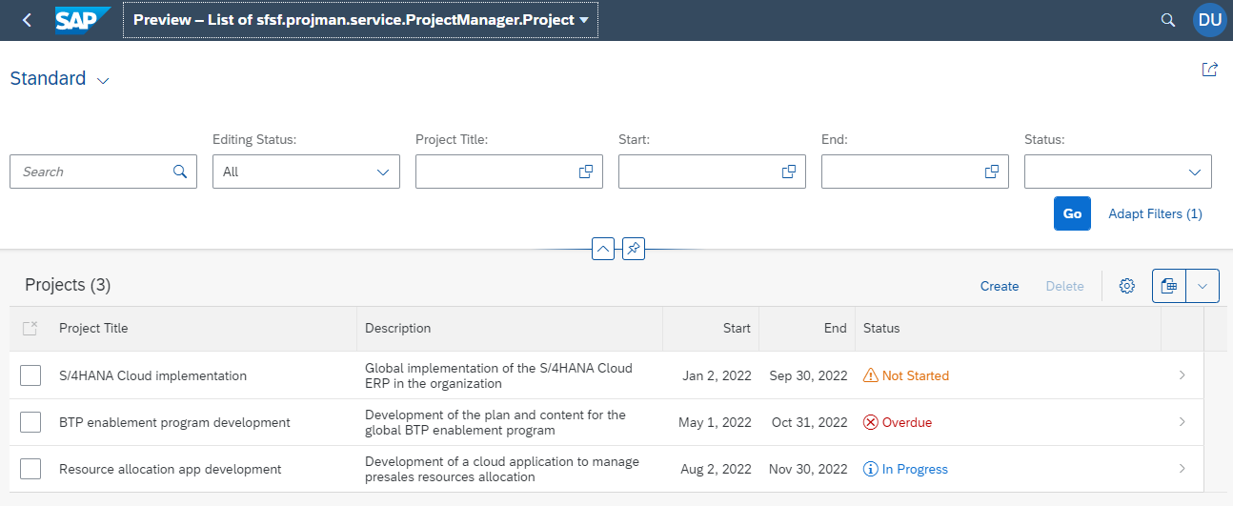This screenshot has height=506, width=1233.
Task: Select checkbox for S/4HANA Cloud implementation
Action: tap(30, 375)
